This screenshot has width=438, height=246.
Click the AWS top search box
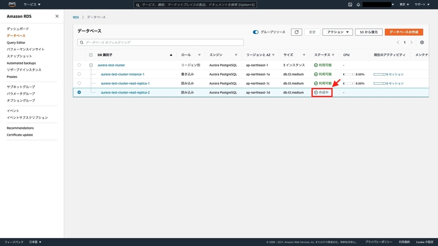tap(196, 5)
